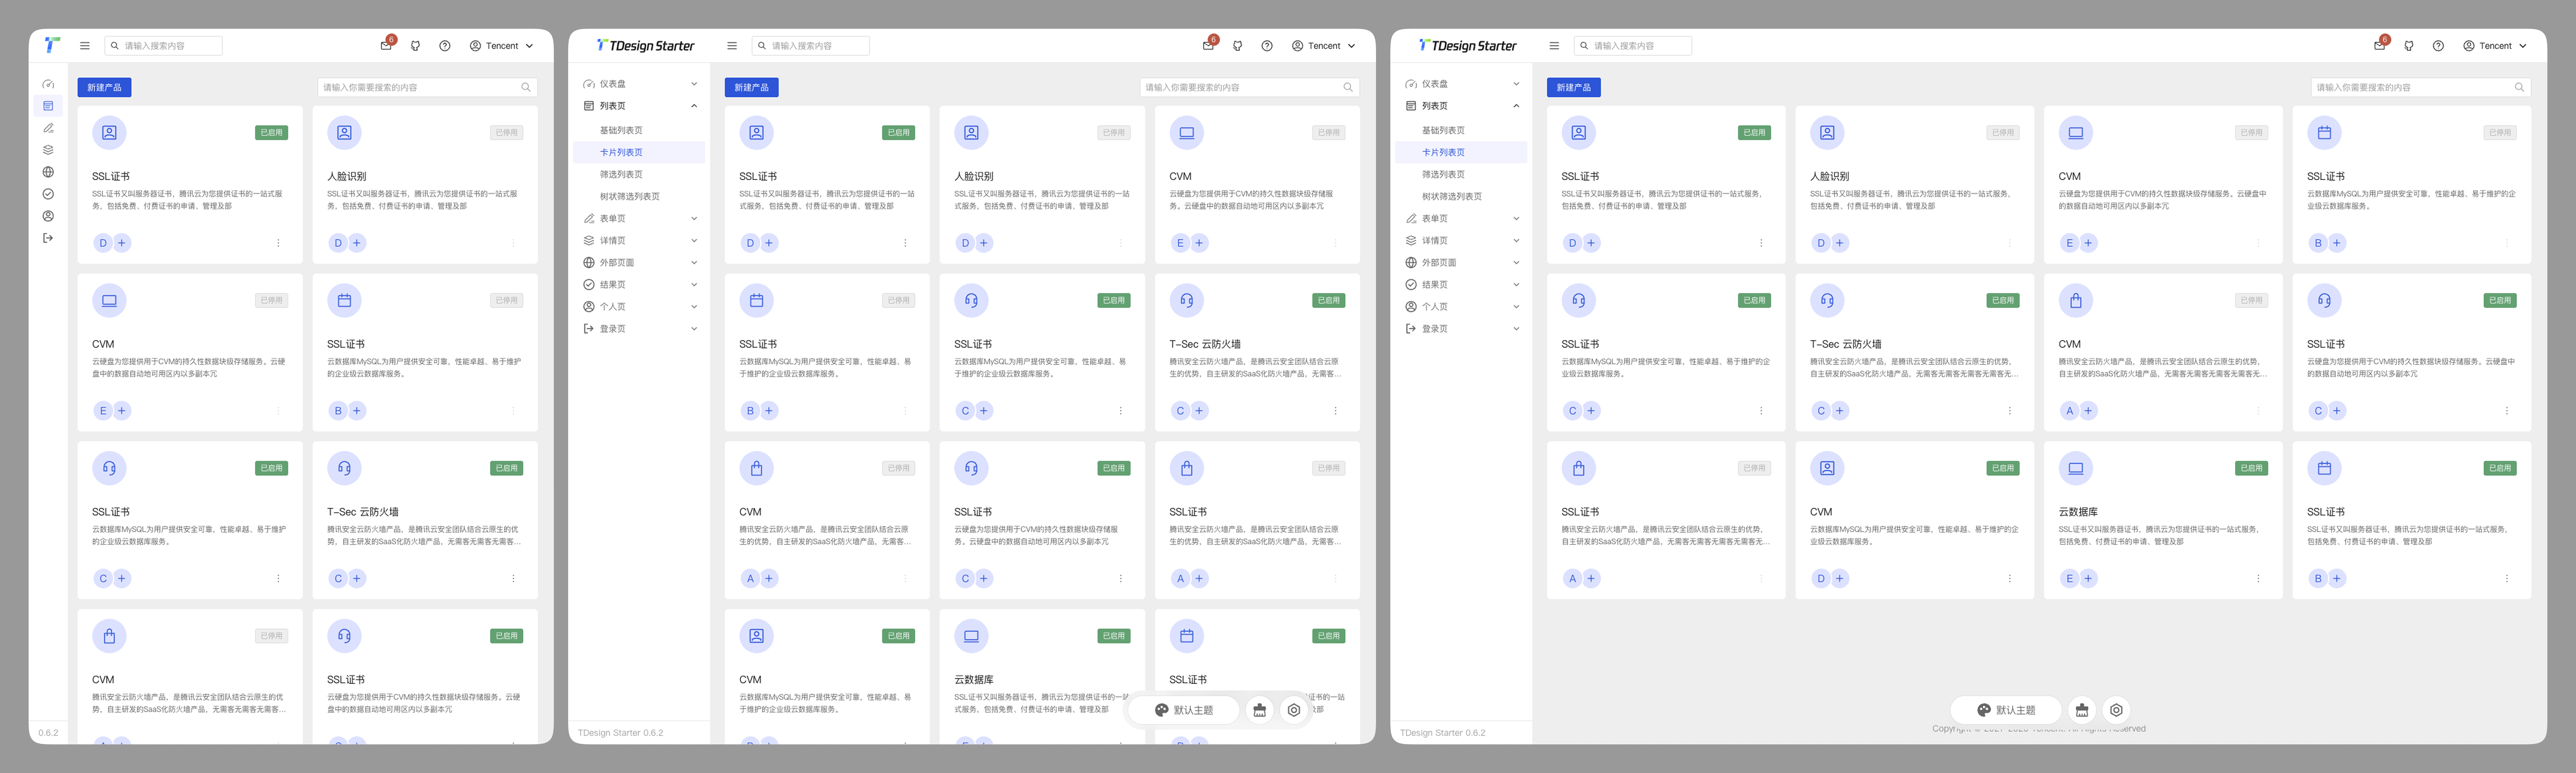Viewport: 2576px width, 773px height.
Task: Expand 个人页 chevron in four-column window
Action: click(x=1516, y=307)
